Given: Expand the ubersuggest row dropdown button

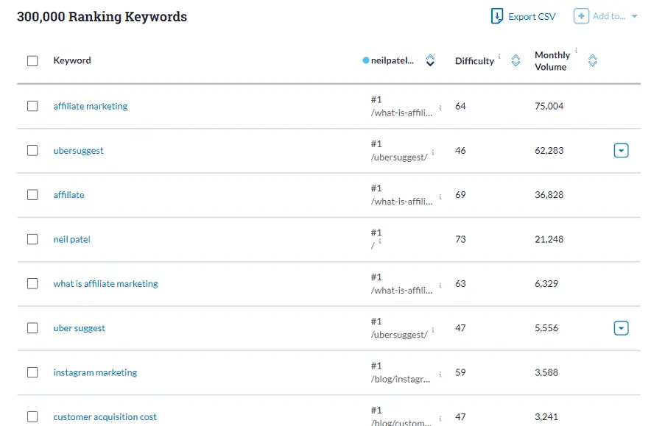Looking at the screenshot, I should tap(622, 151).
